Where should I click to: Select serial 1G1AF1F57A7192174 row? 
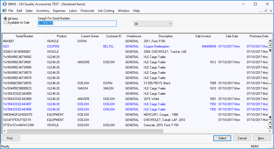coord(135,120)
